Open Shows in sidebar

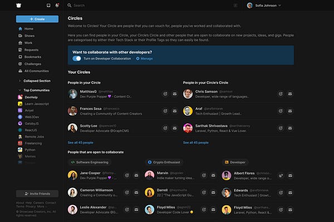pos(26,36)
